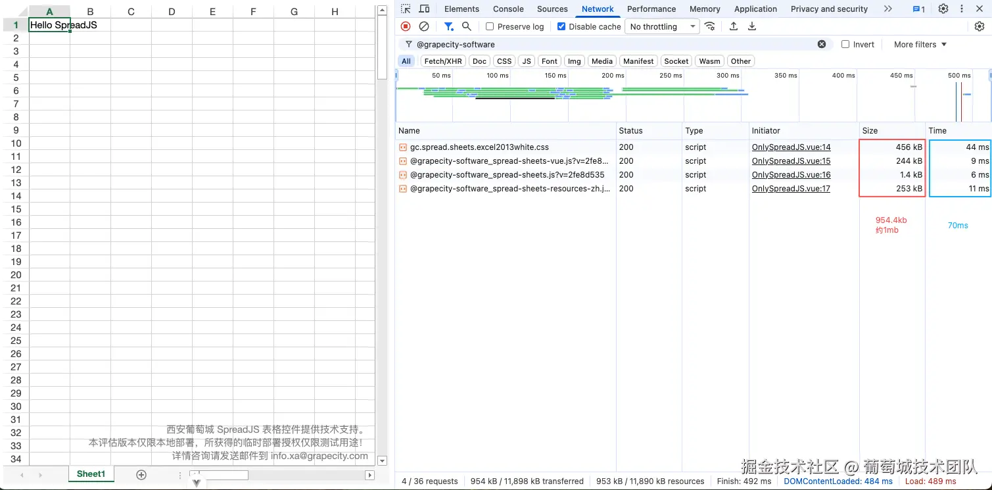Filter requests by CSS type
This screenshot has height=490, width=992.
coord(504,61)
